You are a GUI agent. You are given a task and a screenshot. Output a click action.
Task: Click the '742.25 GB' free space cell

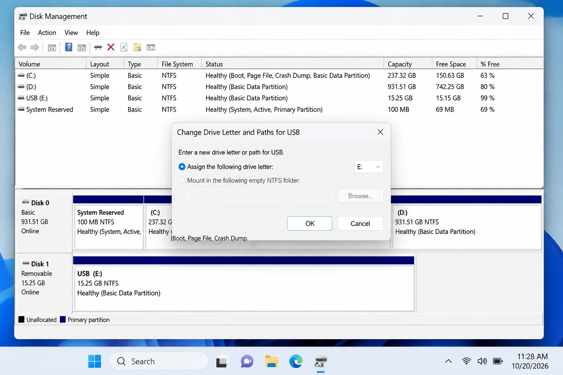coord(450,87)
